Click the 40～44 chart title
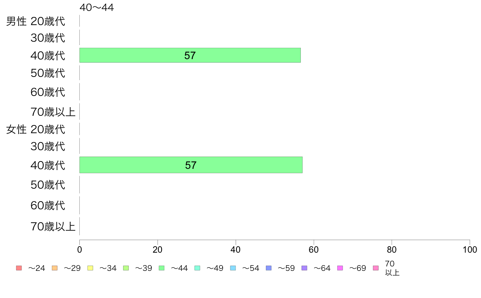The width and height of the screenshot is (481, 298). point(97,7)
